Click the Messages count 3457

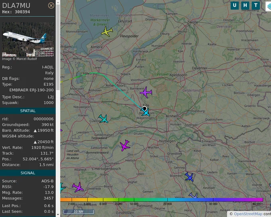(x=49, y=198)
